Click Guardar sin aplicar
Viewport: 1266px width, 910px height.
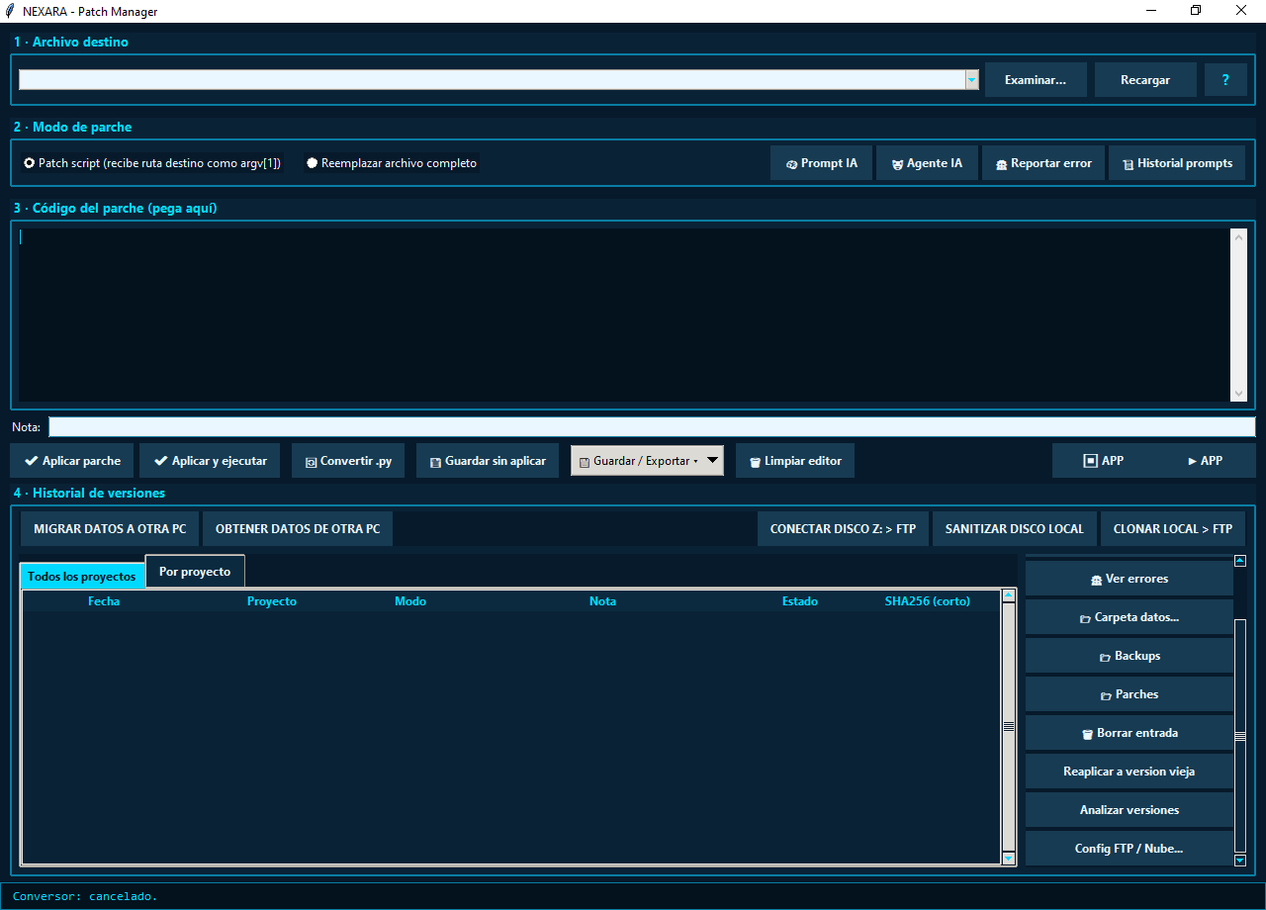point(488,461)
